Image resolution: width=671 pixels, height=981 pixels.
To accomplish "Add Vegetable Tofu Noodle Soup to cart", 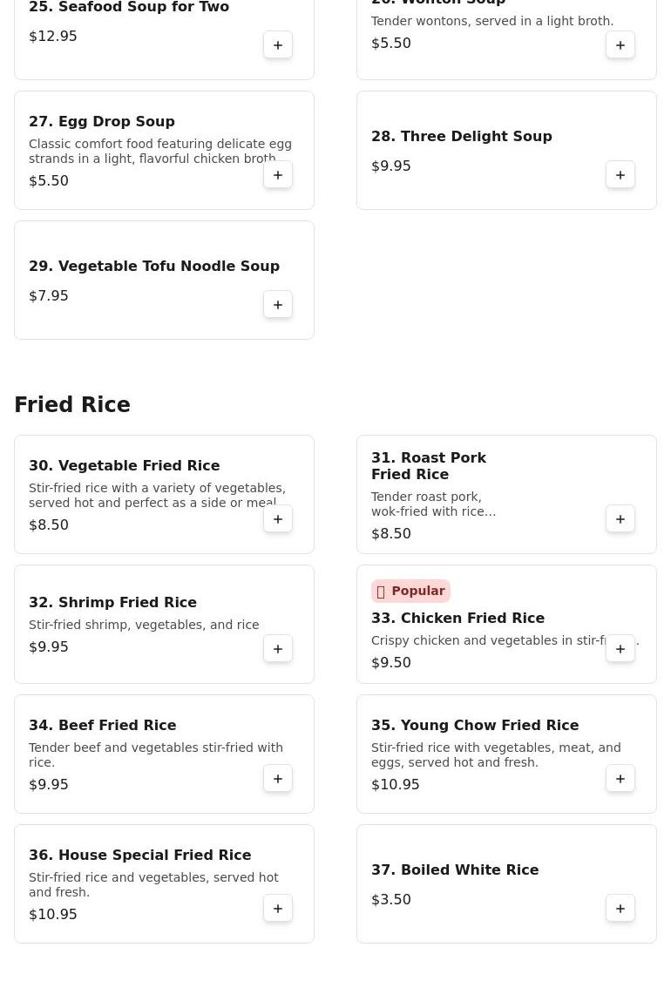I will (278, 305).
